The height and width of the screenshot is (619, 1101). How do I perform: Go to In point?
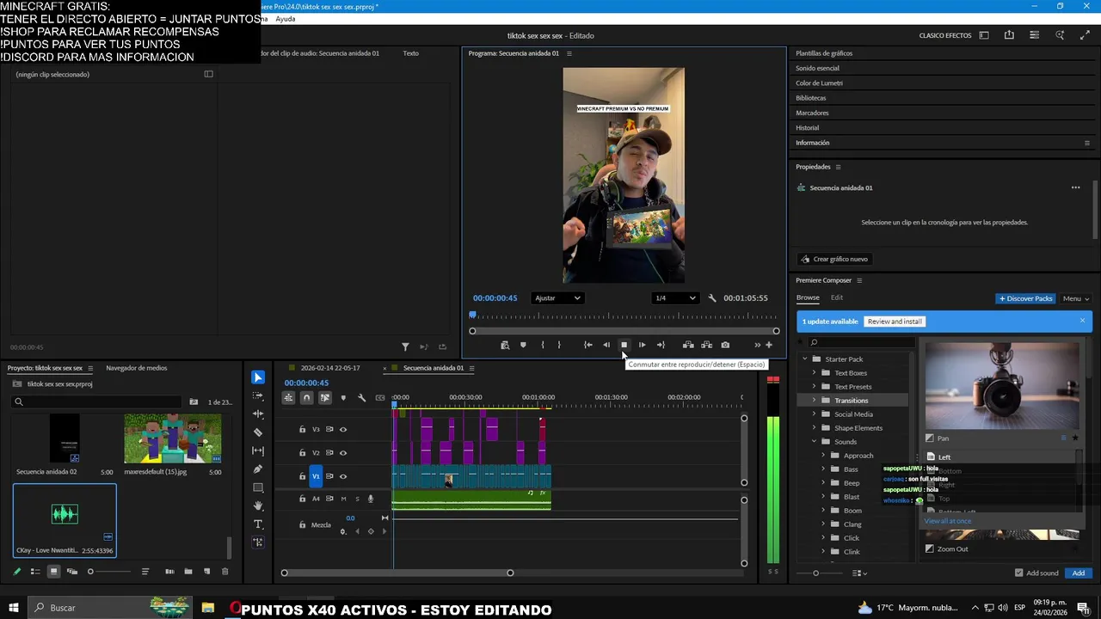click(587, 345)
